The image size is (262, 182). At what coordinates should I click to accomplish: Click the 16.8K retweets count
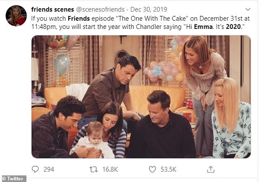[x=109, y=169]
